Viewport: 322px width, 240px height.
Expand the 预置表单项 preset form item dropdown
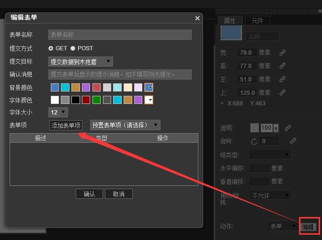[125, 125]
